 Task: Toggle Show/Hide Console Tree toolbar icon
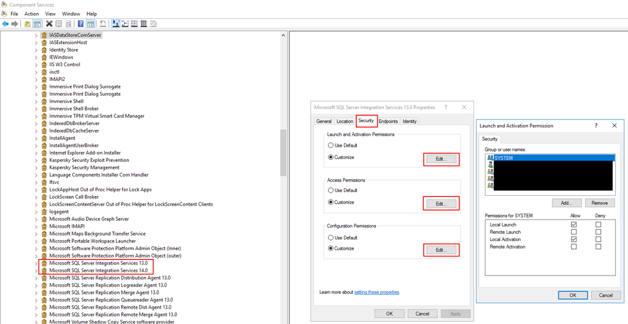pyautogui.click(x=37, y=24)
